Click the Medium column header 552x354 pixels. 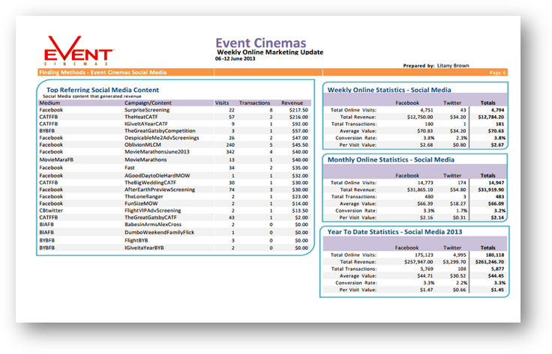(51, 103)
